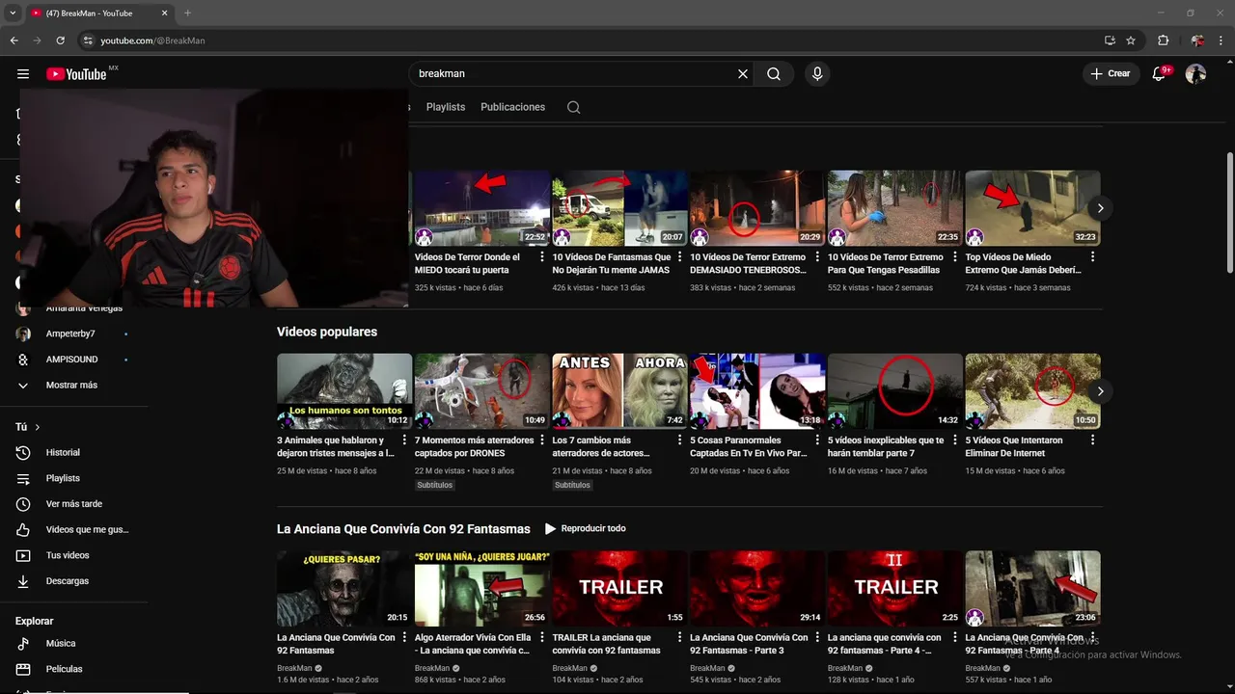Open options for '10 Videos De Fantasmas Que'

[x=679, y=257]
